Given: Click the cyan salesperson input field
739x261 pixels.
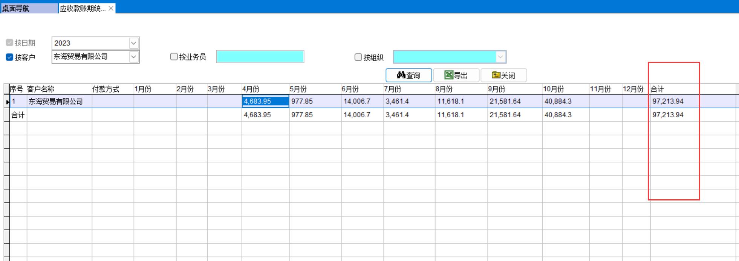Looking at the screenshot, I should (x=260, y=57).
